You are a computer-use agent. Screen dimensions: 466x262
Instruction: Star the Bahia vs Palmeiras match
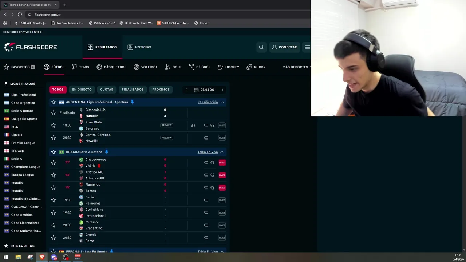pyautogui.click(x=54, y=200)
